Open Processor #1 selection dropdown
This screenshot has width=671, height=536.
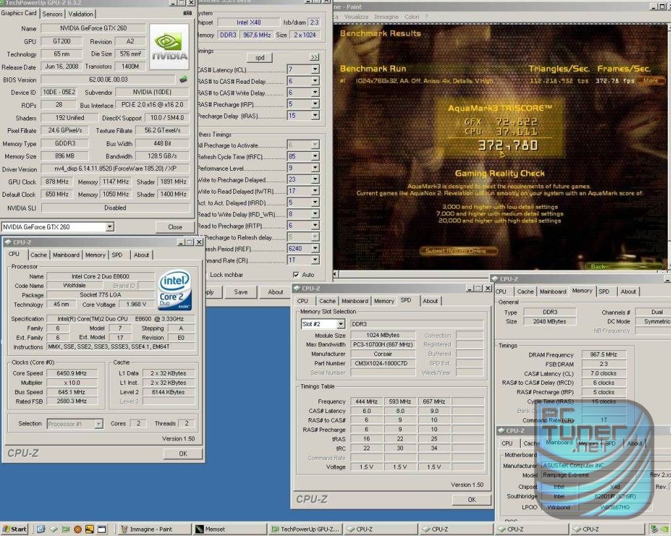point(99,423)
